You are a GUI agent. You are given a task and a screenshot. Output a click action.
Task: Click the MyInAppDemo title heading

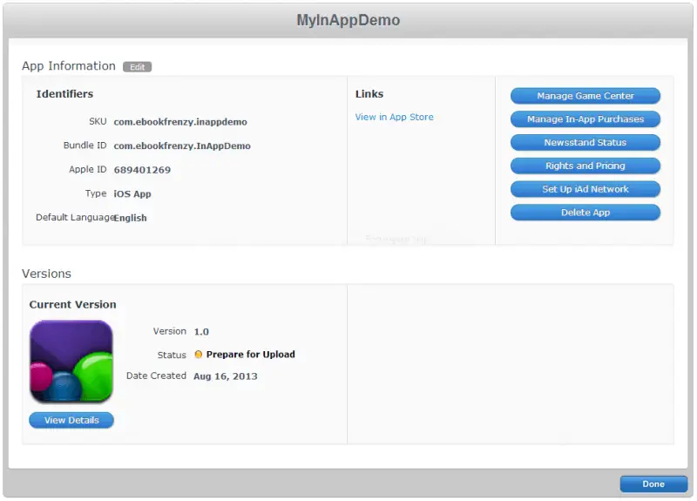(x=348, y=20)
